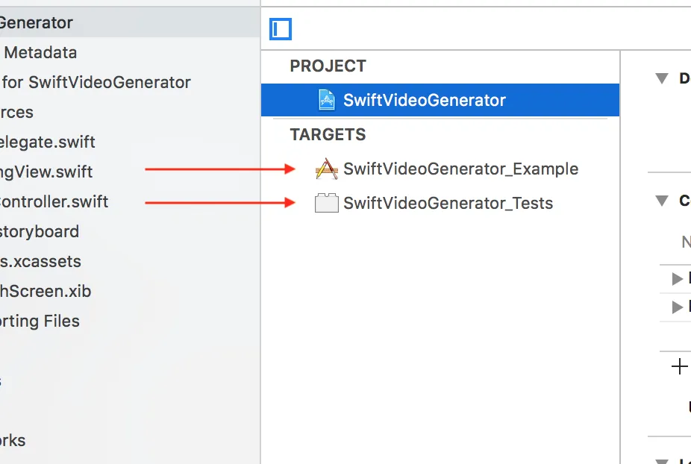Open the Metadata item in the navigator
This screenshot has width=691, height=464.
click(40, 52)
